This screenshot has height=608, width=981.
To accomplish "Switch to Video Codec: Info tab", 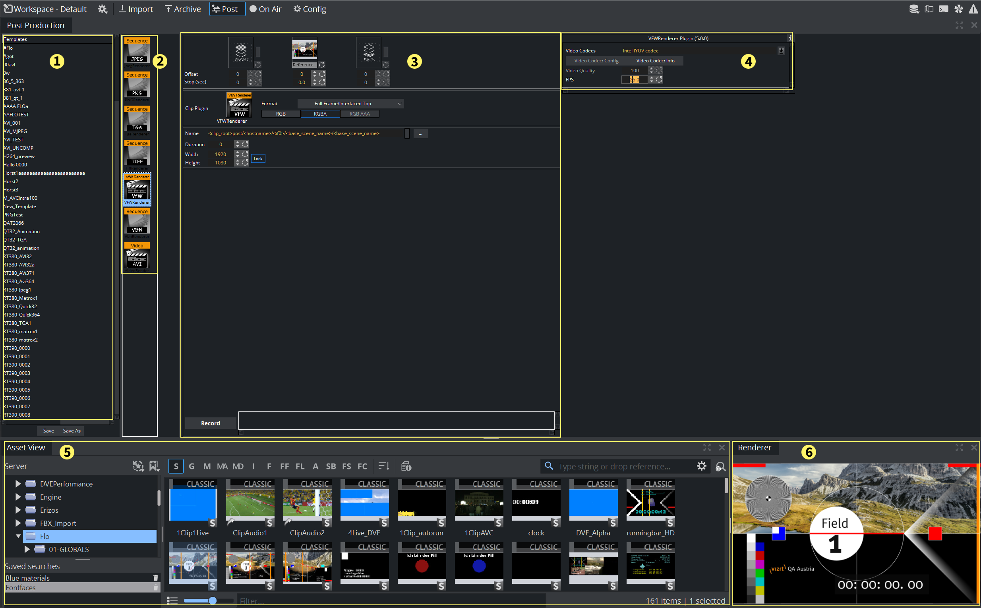I will (x=655, y=61).
